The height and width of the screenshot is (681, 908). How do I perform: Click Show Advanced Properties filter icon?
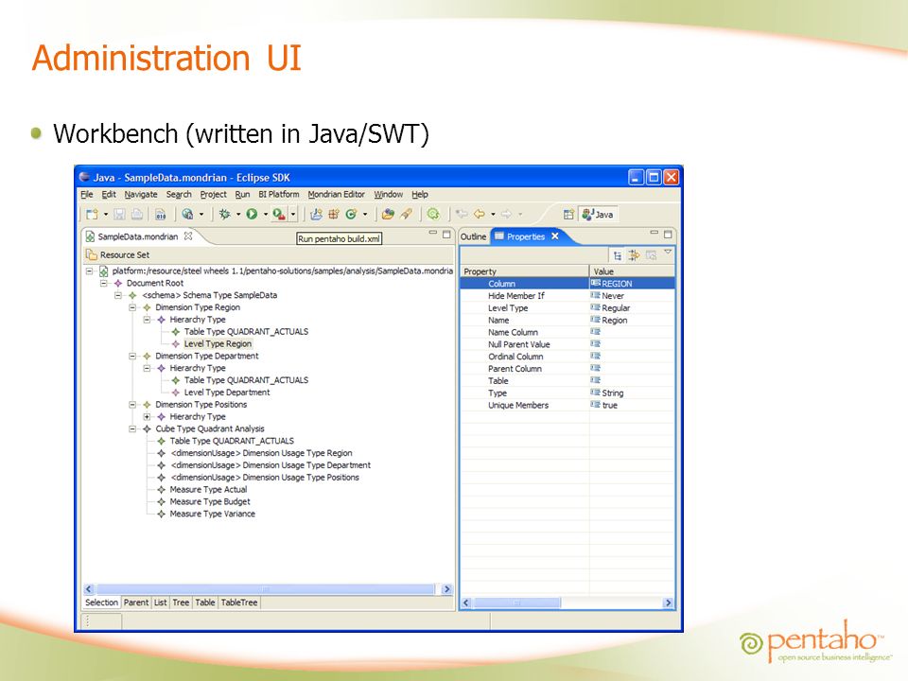coord(634,255)
